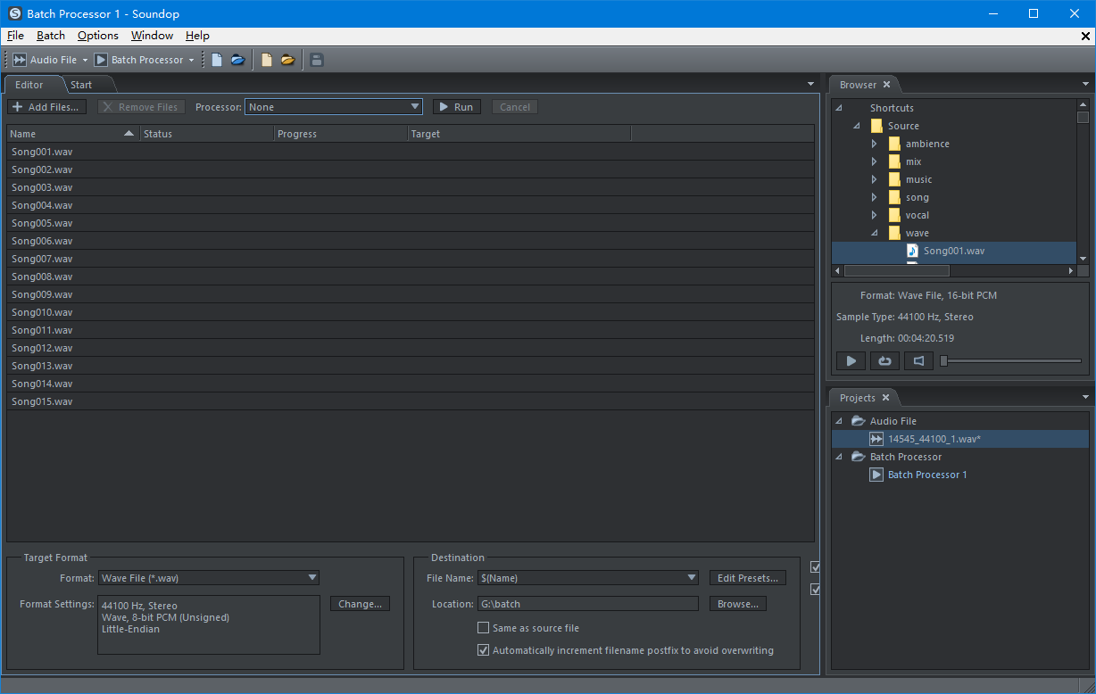Click the Add Files button

(x=46, y=107)
